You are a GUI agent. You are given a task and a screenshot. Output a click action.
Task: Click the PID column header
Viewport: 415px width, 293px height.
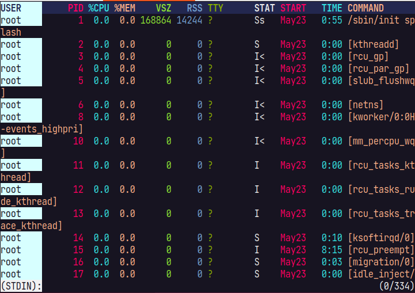tap(76, 8)
